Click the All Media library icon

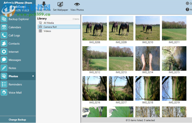click(40, 23)
